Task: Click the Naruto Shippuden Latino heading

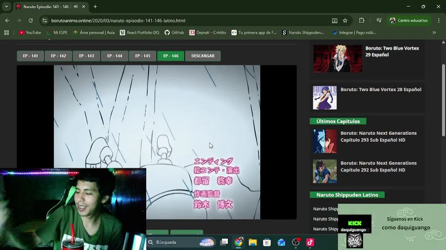Action: [x=347, y=195]
